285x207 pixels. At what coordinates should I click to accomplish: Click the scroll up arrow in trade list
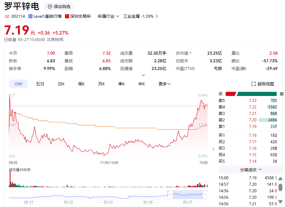[x=281, y=179]
